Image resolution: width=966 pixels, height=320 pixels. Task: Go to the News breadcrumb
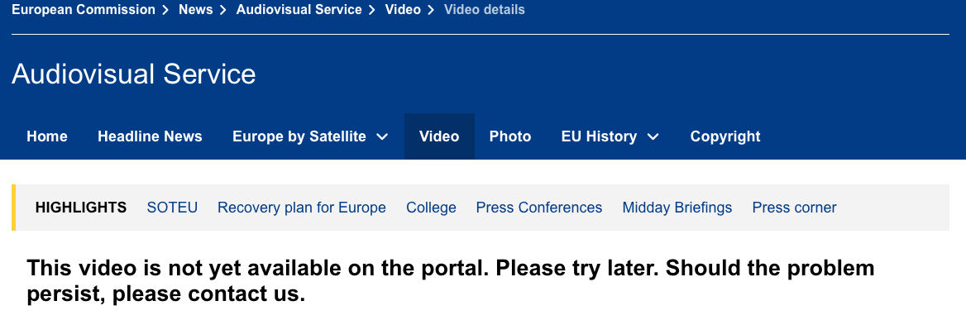(x=196, y=10)
